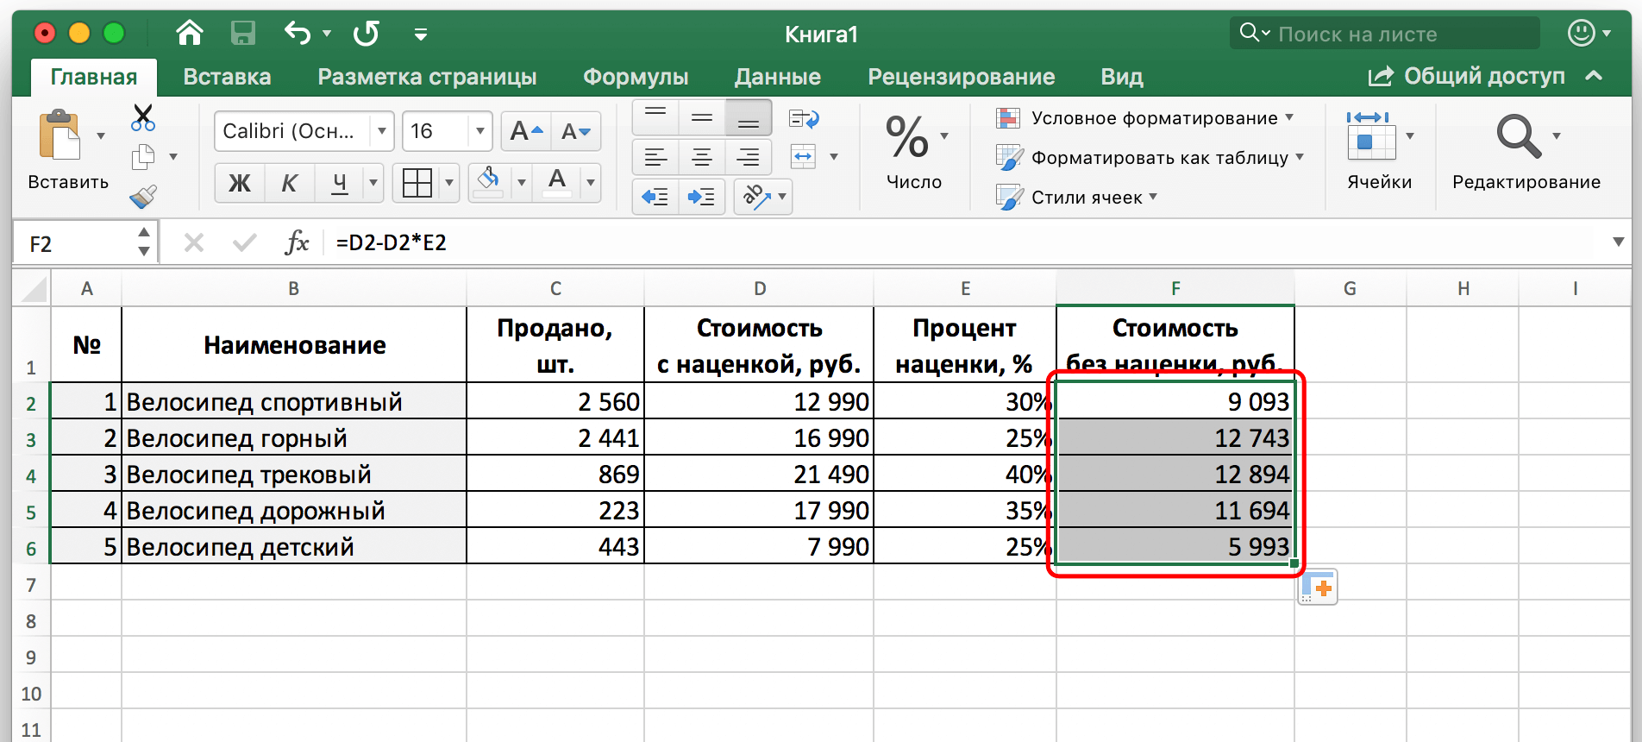The height and width of the screenshot is (742, 1642).
Task: Switch to the Вставка tab
Action: pos(227,77)
